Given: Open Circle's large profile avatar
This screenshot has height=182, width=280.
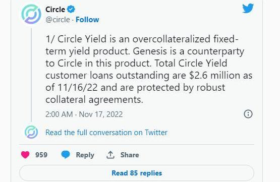Looking at the screenshot, I should tap(31, 14).
